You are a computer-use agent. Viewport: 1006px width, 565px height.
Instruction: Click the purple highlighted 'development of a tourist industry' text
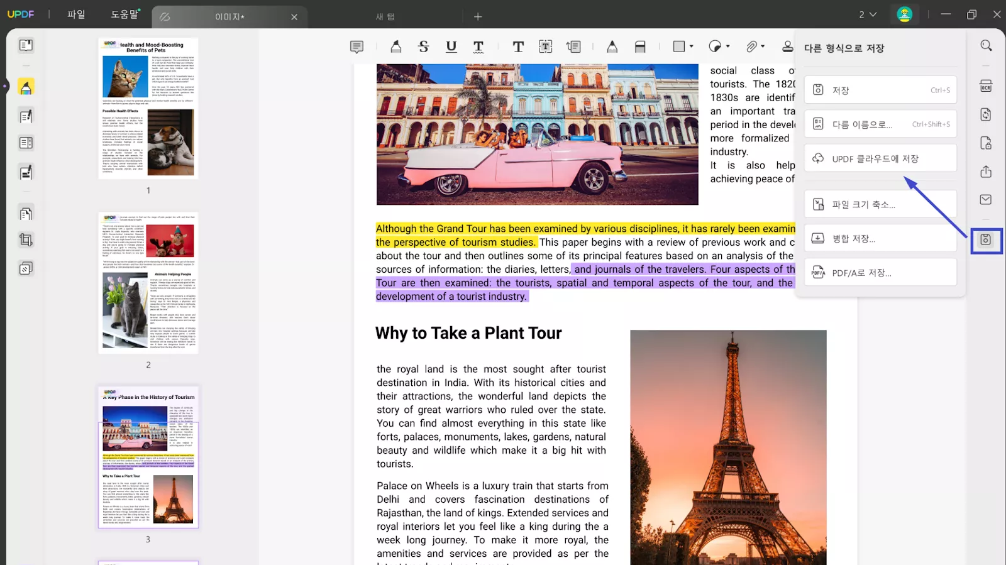click(x=452, y=296)
